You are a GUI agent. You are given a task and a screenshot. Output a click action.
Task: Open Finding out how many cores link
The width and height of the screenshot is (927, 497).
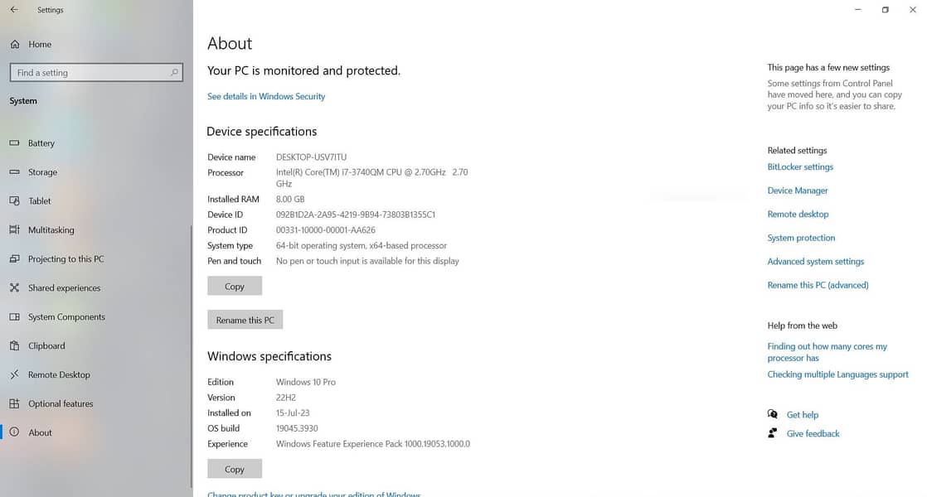828,352
